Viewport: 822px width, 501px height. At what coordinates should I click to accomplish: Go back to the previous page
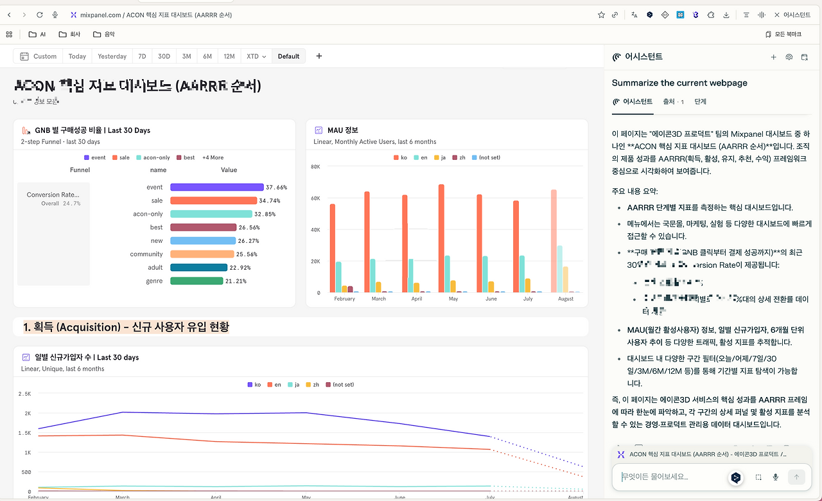coord(9,15)
